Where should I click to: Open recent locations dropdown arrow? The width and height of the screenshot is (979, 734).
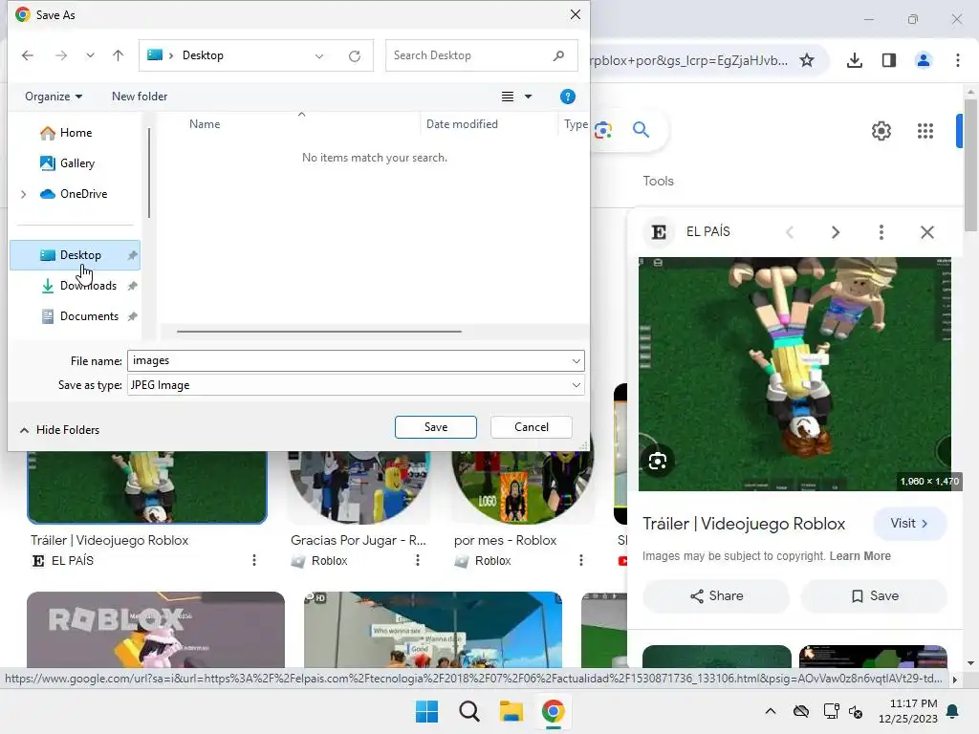coord(90,55)
